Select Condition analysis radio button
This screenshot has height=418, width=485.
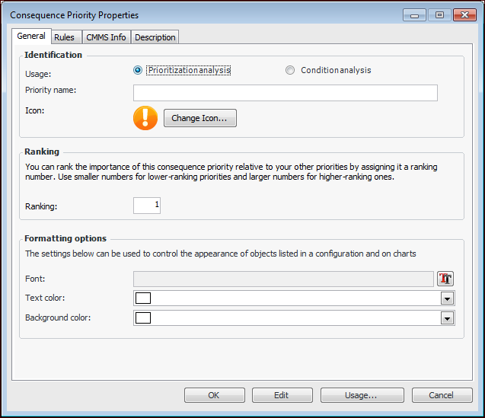(290, 70)
